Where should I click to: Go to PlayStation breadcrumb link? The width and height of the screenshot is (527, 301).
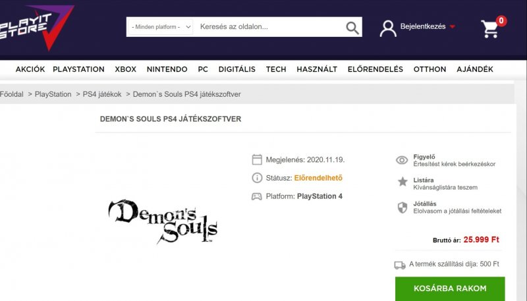(53, 94)
